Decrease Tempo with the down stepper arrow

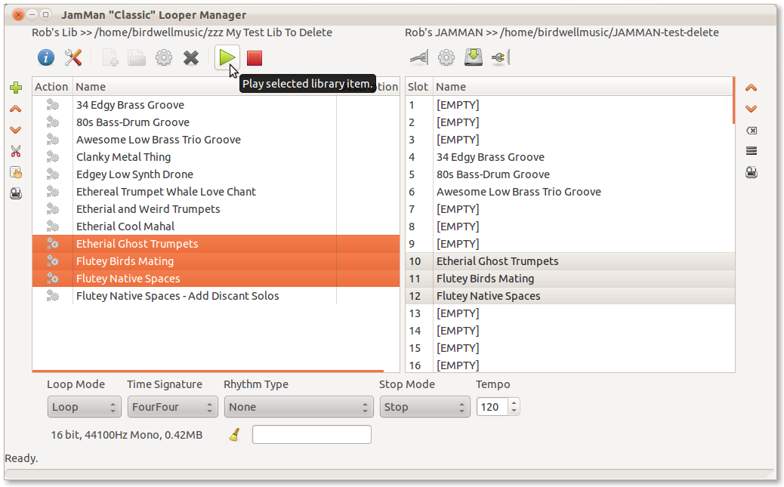pos(514,411)
